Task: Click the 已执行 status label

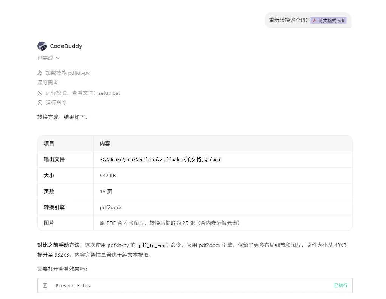Action: [341, 285]
